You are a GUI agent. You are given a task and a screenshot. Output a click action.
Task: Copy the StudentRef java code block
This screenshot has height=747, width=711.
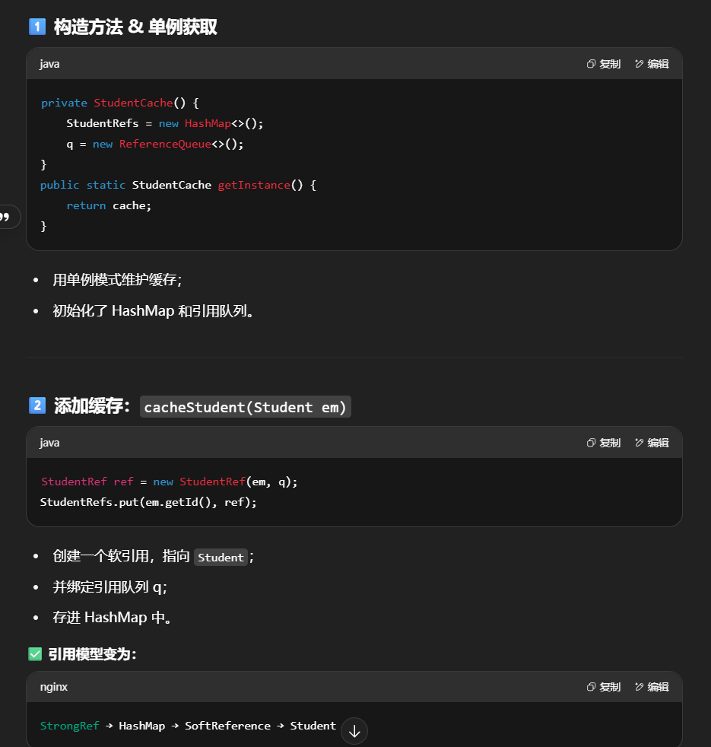[x=604, y=443]
